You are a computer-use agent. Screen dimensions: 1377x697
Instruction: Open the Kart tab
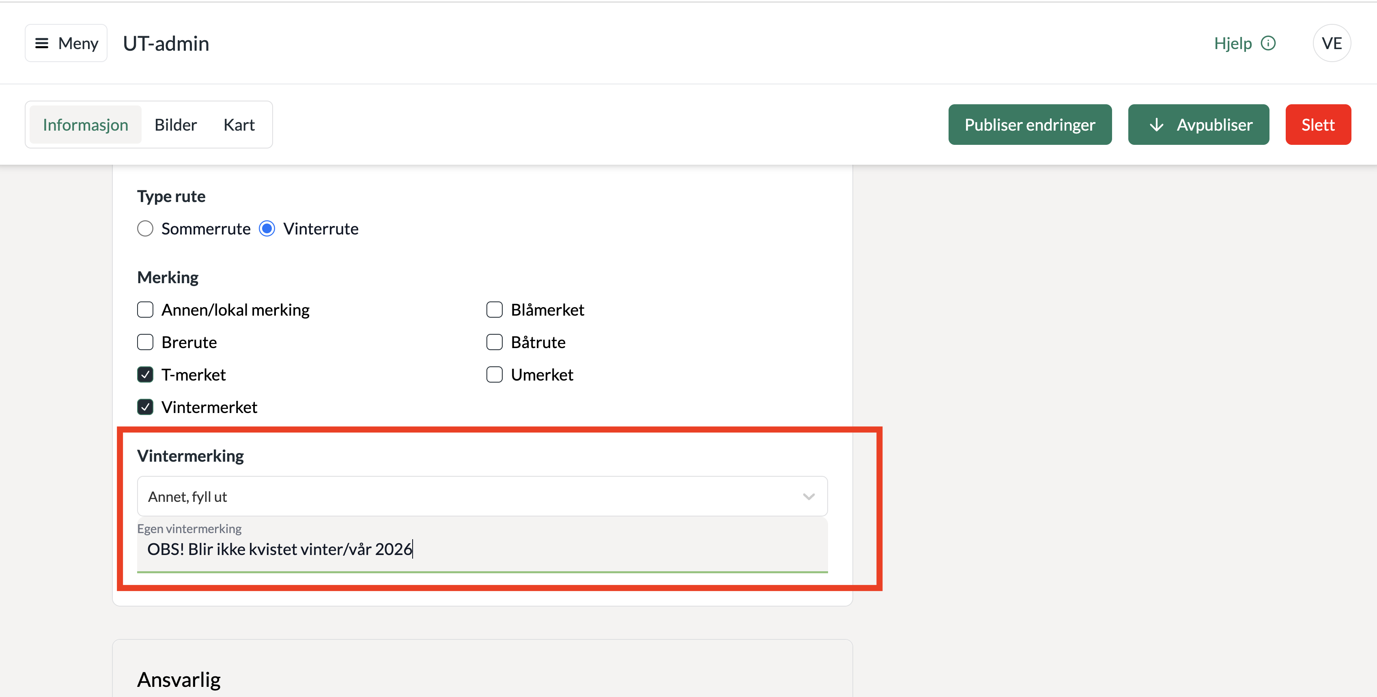239,125
